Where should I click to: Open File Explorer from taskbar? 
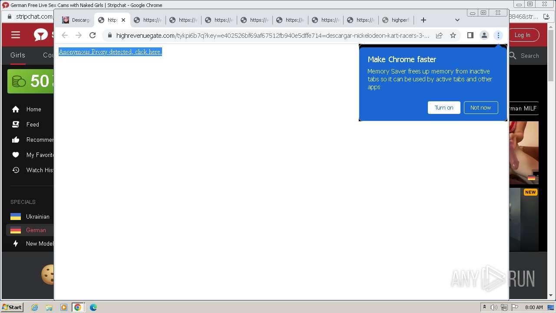[49, 307]
